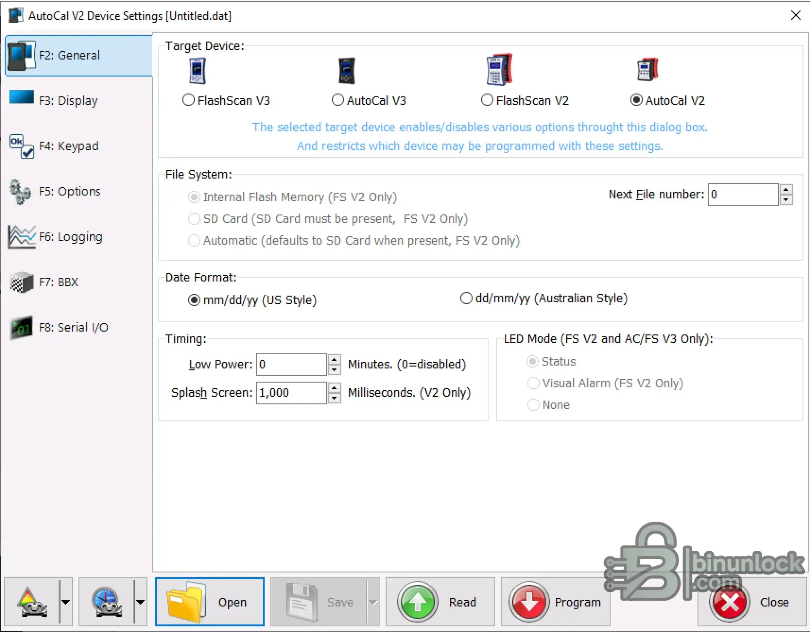Decrease the Next File number value

point(786,200)
